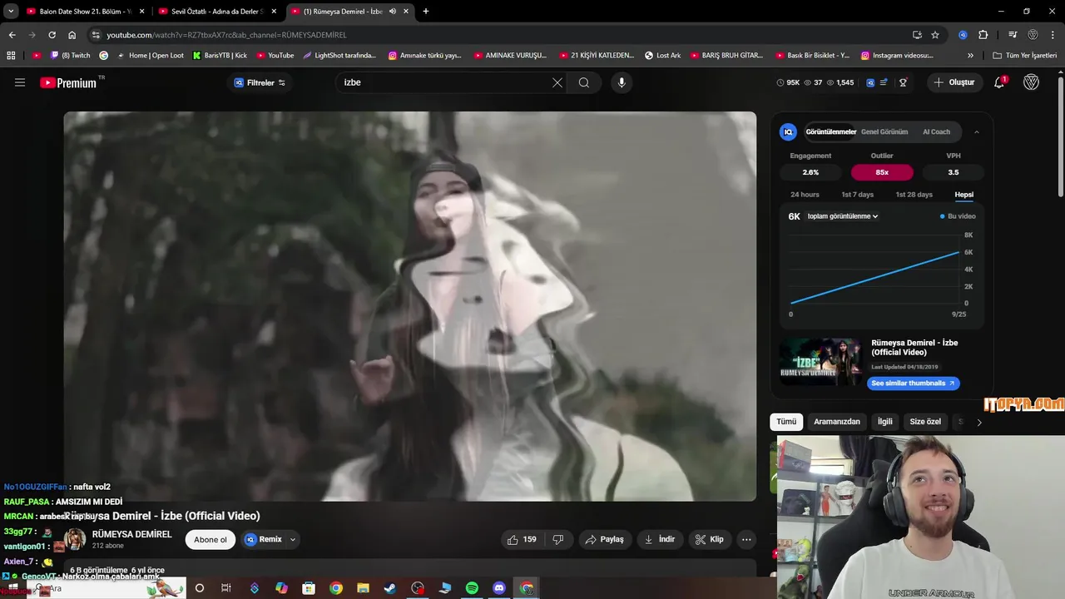1065x599 pixels.
Task: Show more bookmarks with the double chevron
Action: click(x=970, y=56)
